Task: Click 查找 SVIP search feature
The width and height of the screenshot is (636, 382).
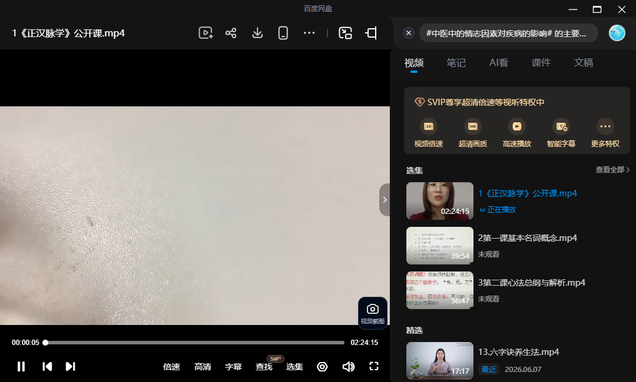Action: [x=264, y=367]
